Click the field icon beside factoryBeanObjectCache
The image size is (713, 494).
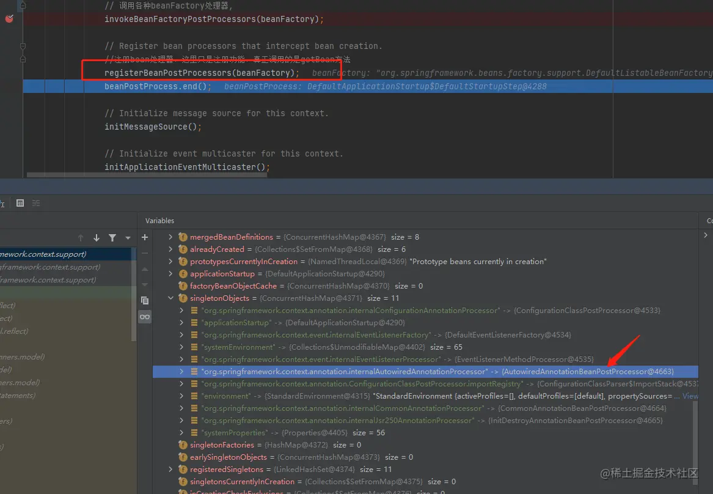click(x=183, y=286)
